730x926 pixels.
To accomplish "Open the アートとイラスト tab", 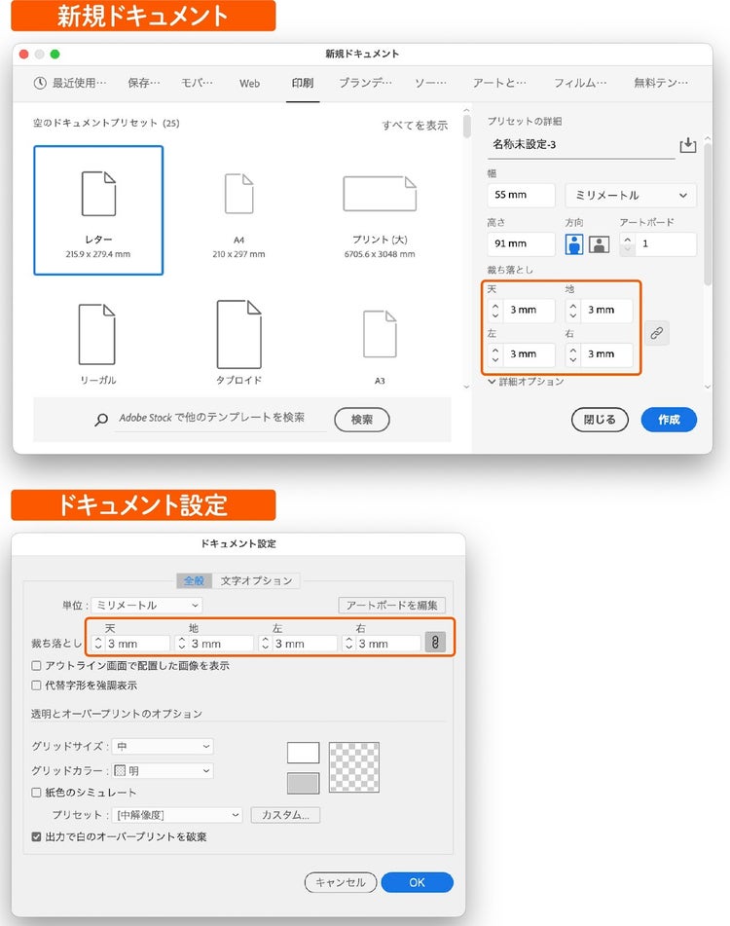I will point(498,83).
